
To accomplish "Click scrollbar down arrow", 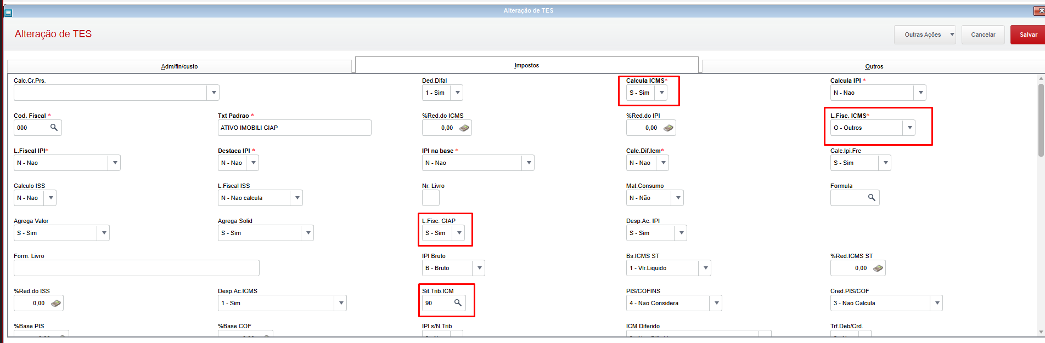I will [1041, 332].
